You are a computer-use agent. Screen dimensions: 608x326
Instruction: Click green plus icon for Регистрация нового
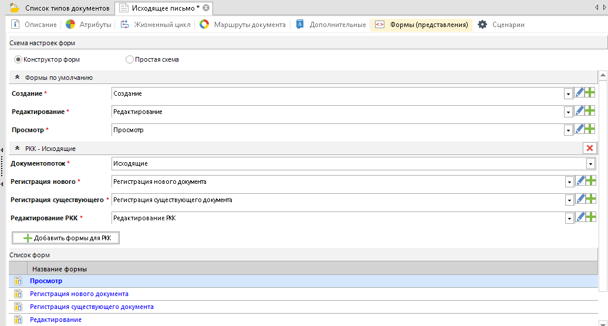click(x=590, y=182)
